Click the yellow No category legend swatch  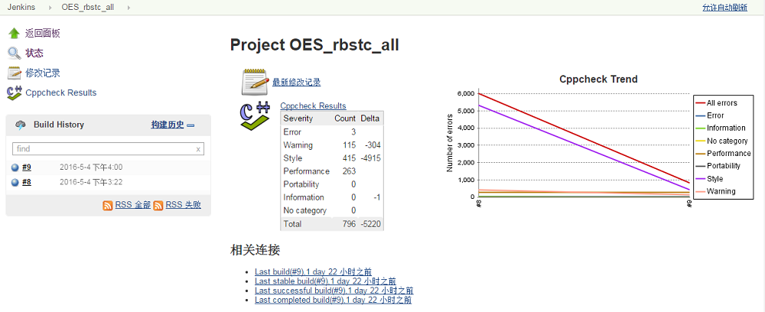pos(700,141)
